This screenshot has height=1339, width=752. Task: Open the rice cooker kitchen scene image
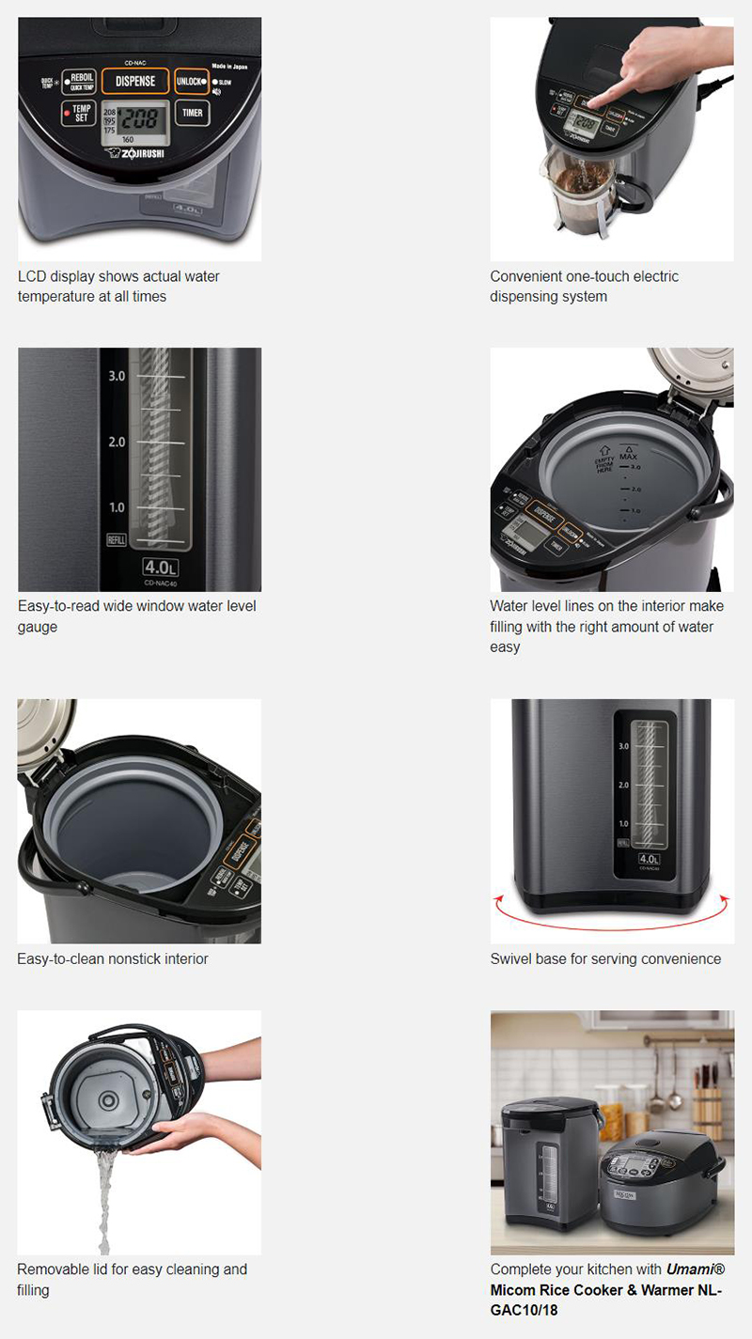[612, 1132]
